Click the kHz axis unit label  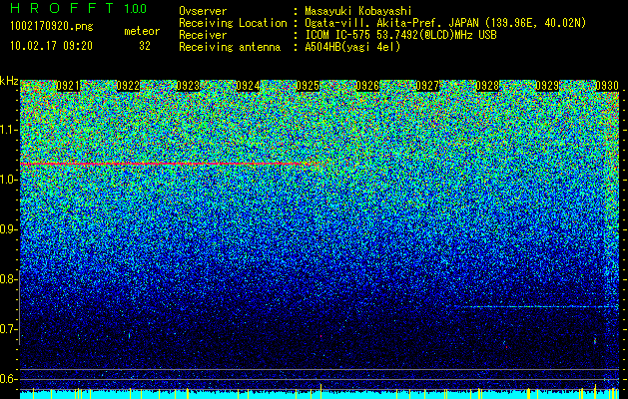[9, 81]
